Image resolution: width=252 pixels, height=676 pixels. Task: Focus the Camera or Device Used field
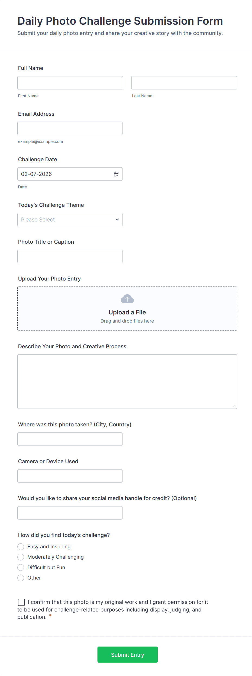(70, 476)
